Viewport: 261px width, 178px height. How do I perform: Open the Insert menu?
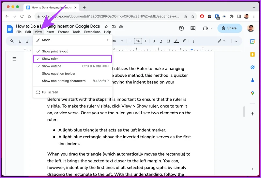pos(50,32)
